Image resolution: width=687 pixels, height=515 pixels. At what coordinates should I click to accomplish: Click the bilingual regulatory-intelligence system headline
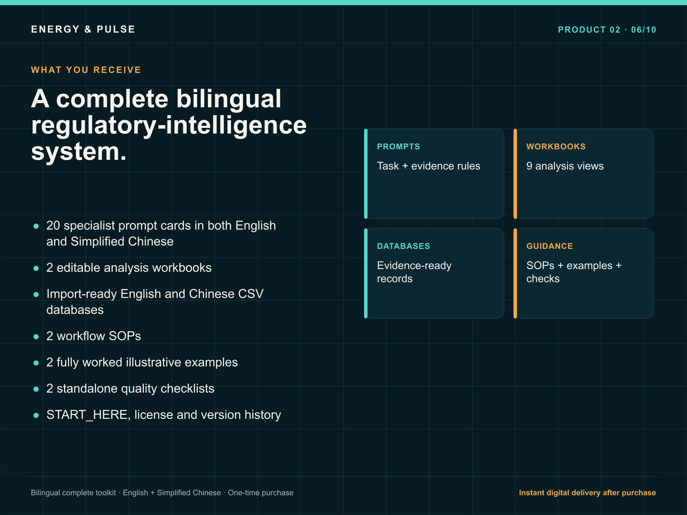tap(169, 125)
